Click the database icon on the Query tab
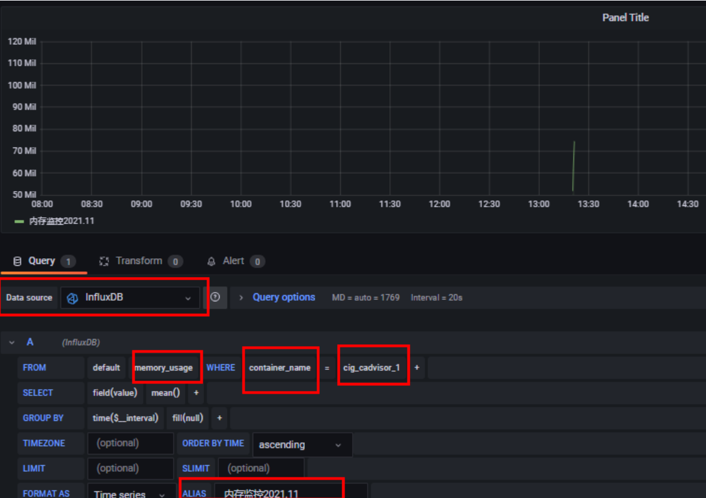Screen dimensions: 706x498 coord(17,261)
